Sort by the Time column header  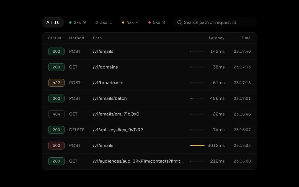pyautogui.click(x=246, y=38)
